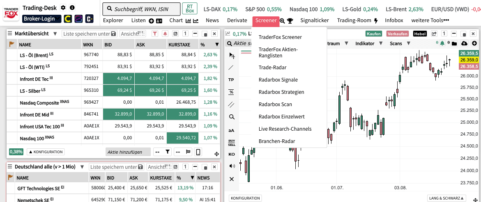The width and height of the screenshot is (481, 202).
Task: Add new list via plus icon beside Listen
Action: point(151,21)
